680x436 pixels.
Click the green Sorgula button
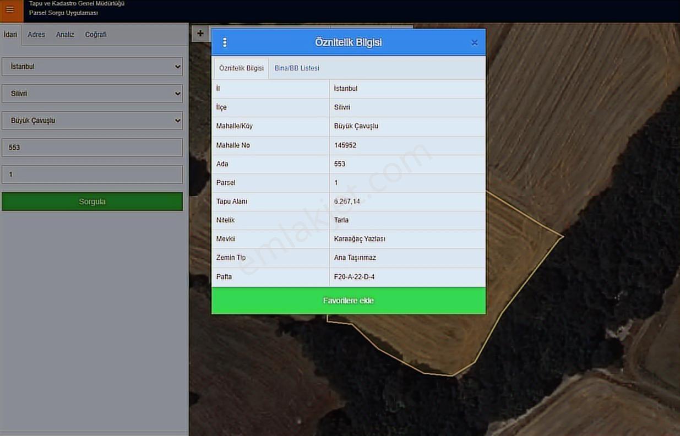pos(92,201)
